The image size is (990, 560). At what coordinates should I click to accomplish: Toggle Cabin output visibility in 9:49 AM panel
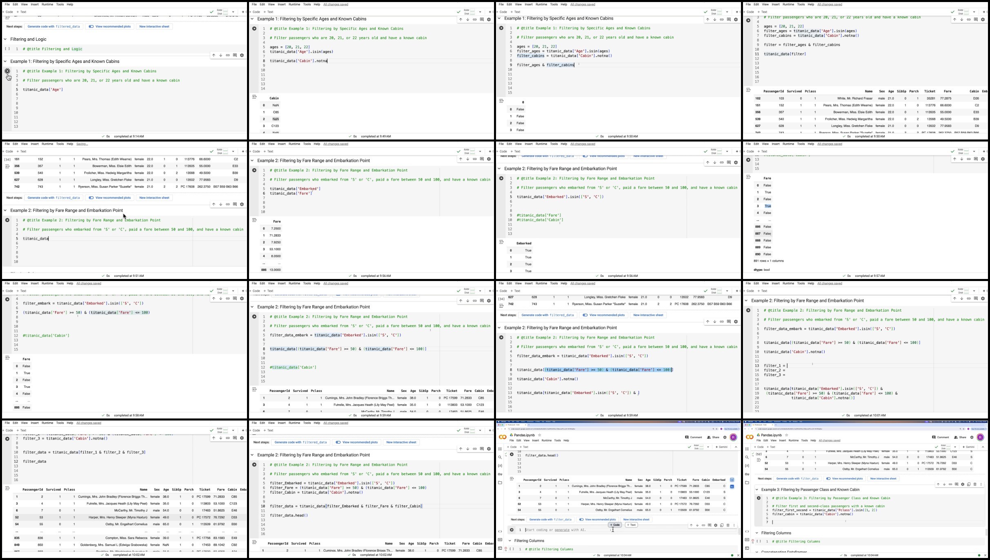point(254,97)
